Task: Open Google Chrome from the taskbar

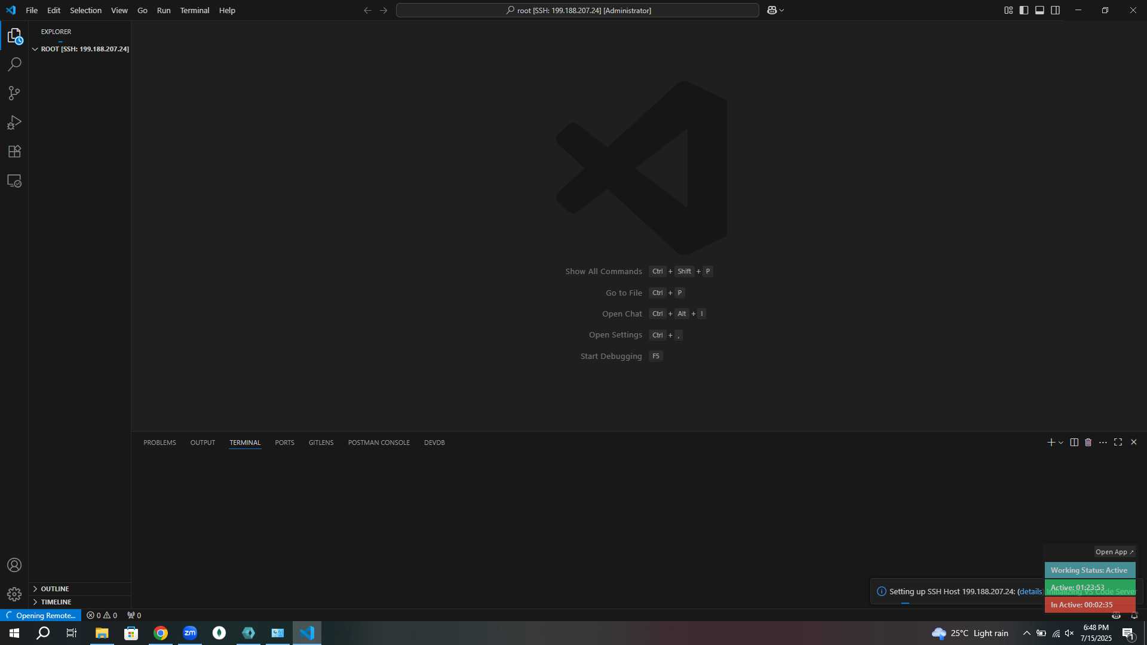Action: pyautogui.click(x=161, y=633)
